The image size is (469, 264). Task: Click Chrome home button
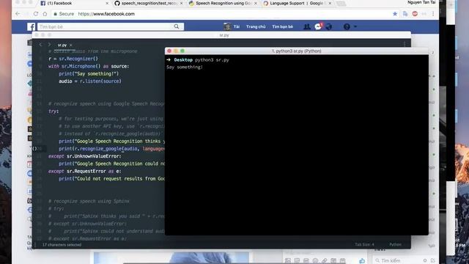tap(45, 14)
